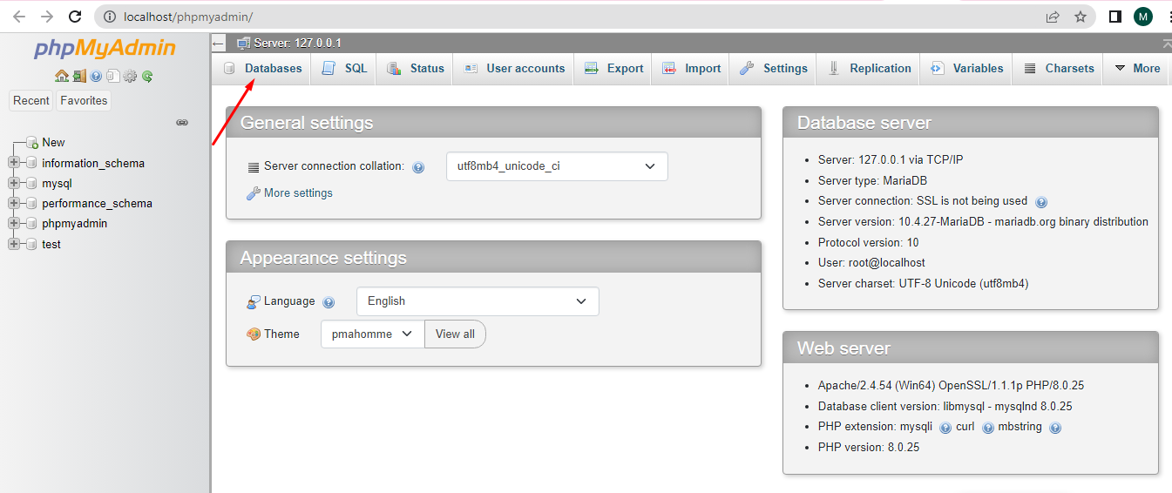
Task: Click the phpmyadmin database cylinder icon
Action: tap(32, 223)
